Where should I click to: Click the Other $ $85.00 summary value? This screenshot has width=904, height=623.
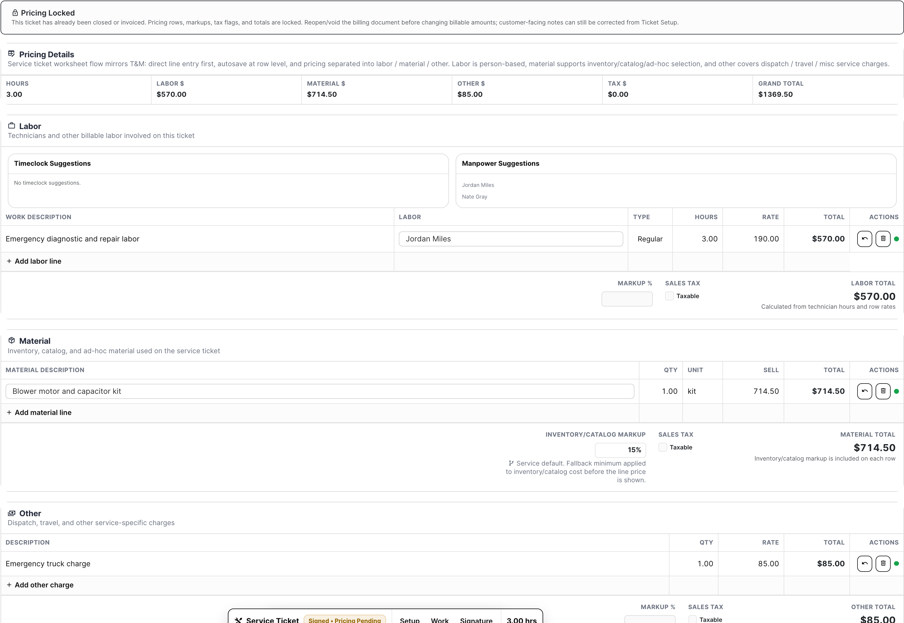tap(470, 94)
